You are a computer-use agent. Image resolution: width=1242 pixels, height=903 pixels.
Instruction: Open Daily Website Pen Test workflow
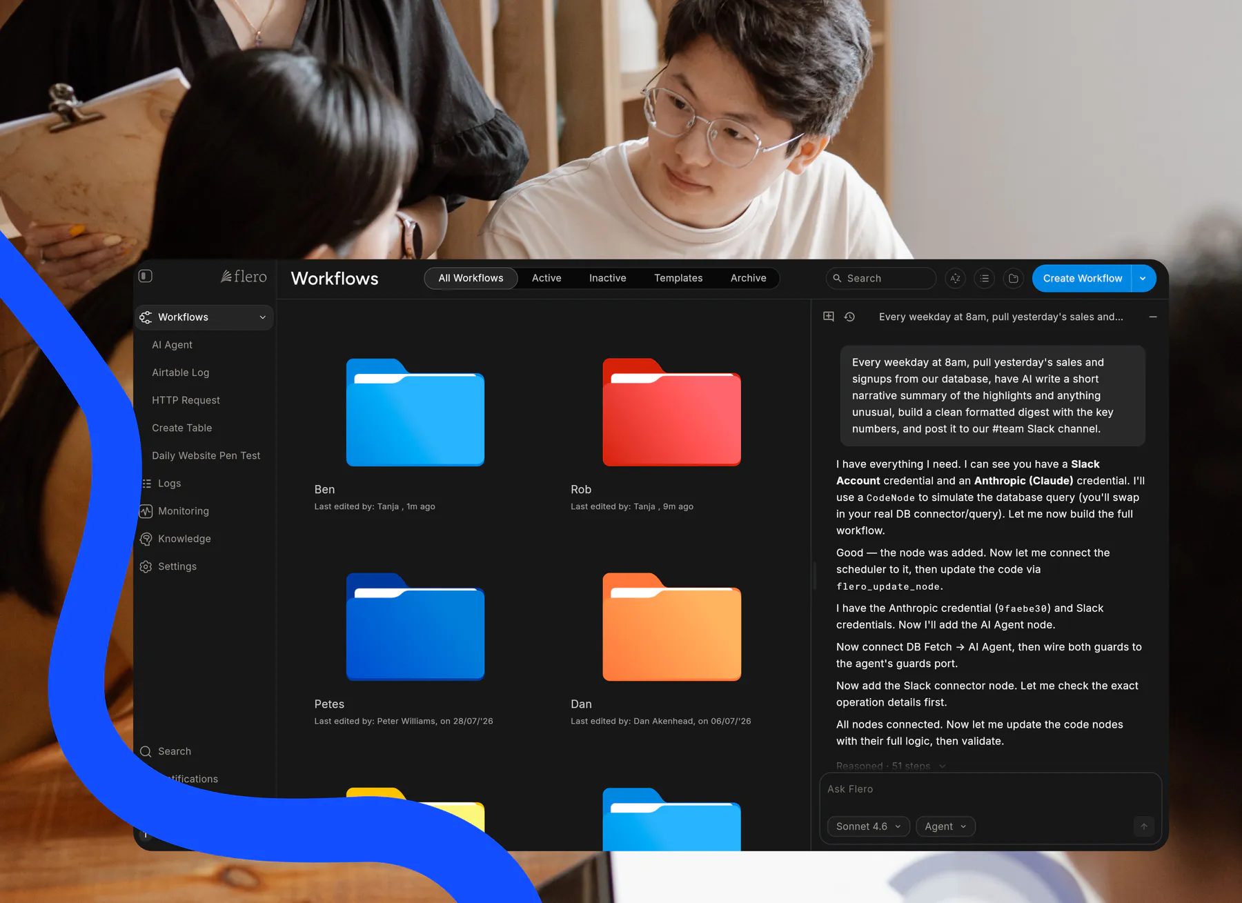(206, 455)
